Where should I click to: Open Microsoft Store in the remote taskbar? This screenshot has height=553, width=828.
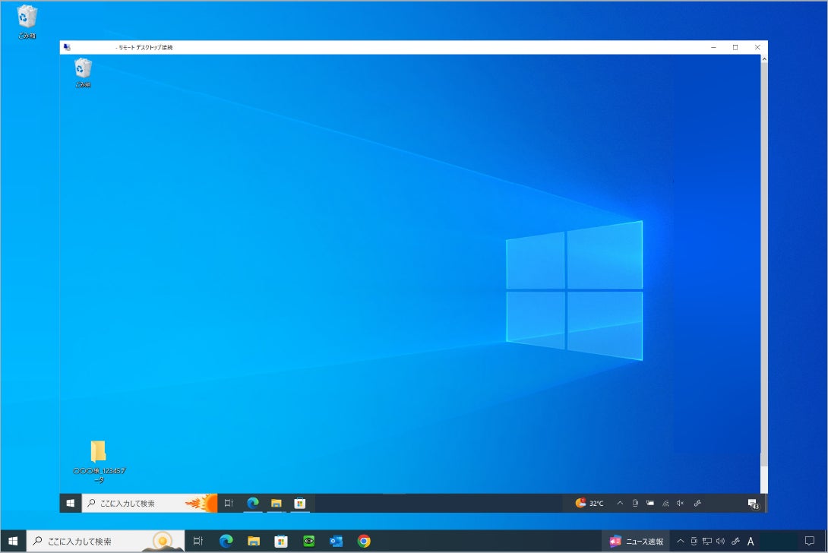300,504
